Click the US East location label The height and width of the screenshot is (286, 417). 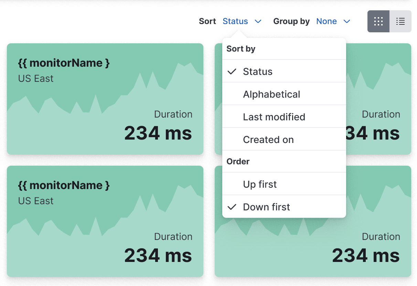pos(35,78)
